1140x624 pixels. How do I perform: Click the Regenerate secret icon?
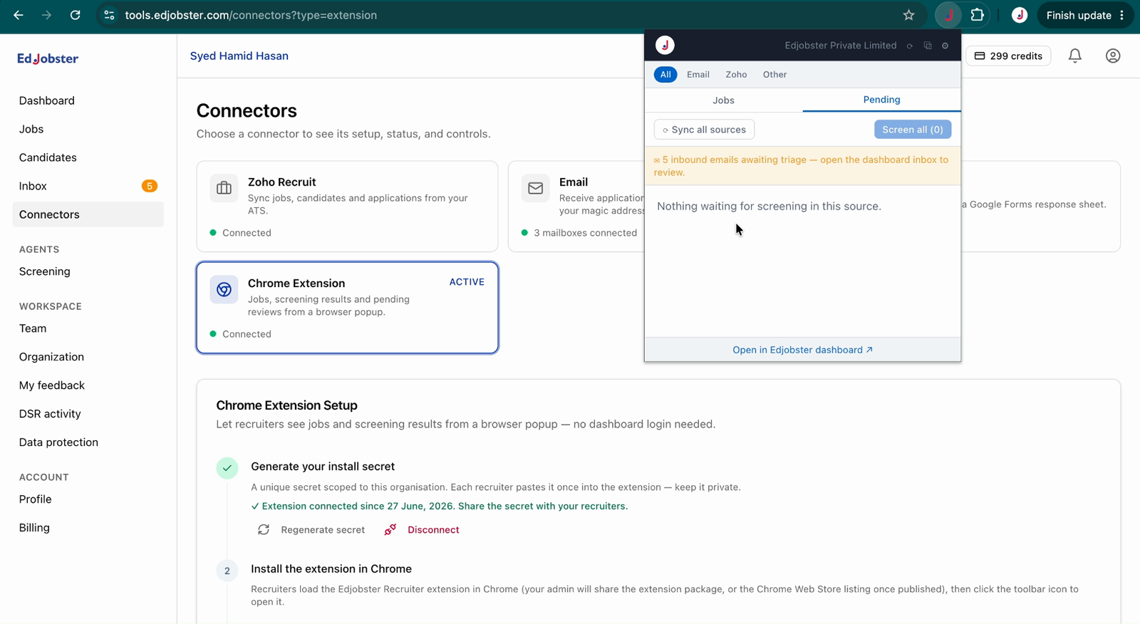tap(264, 530)
